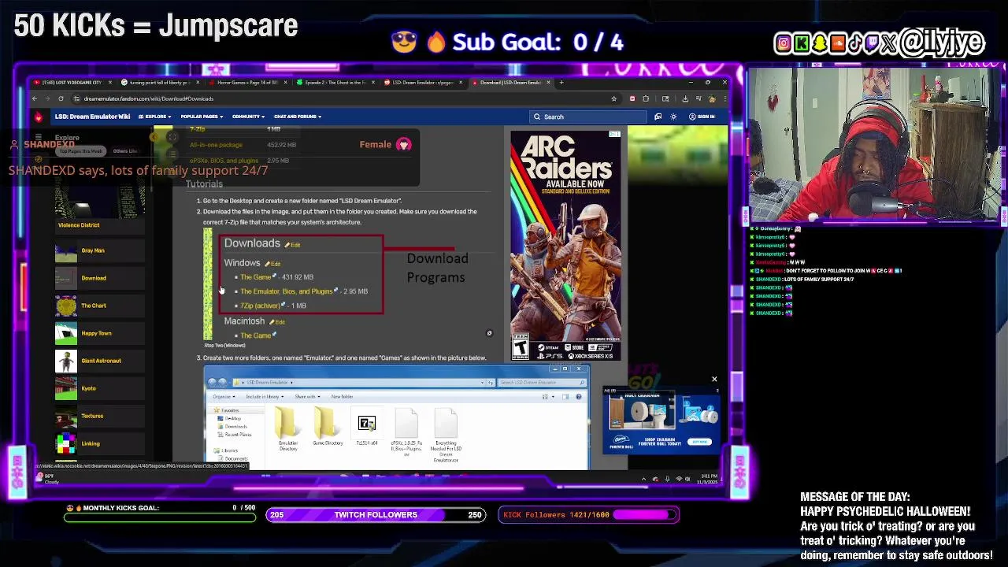Click the Linking colorful thumbnail
This screenshot has width=1008, height=567.
click(66, 443)
